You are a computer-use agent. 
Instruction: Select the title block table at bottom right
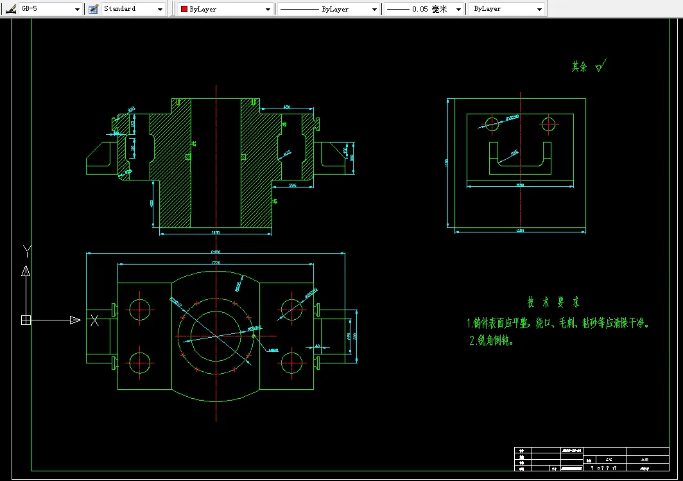click(592, 459)
